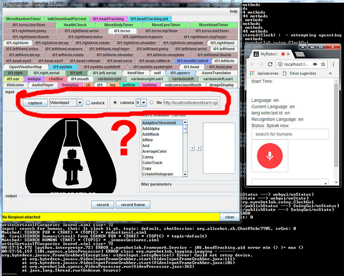This screenshot has height=276, width=344.
Task: Open the i01.head.jaw tab
Action: pyautogui.click(x=221, y=67)
